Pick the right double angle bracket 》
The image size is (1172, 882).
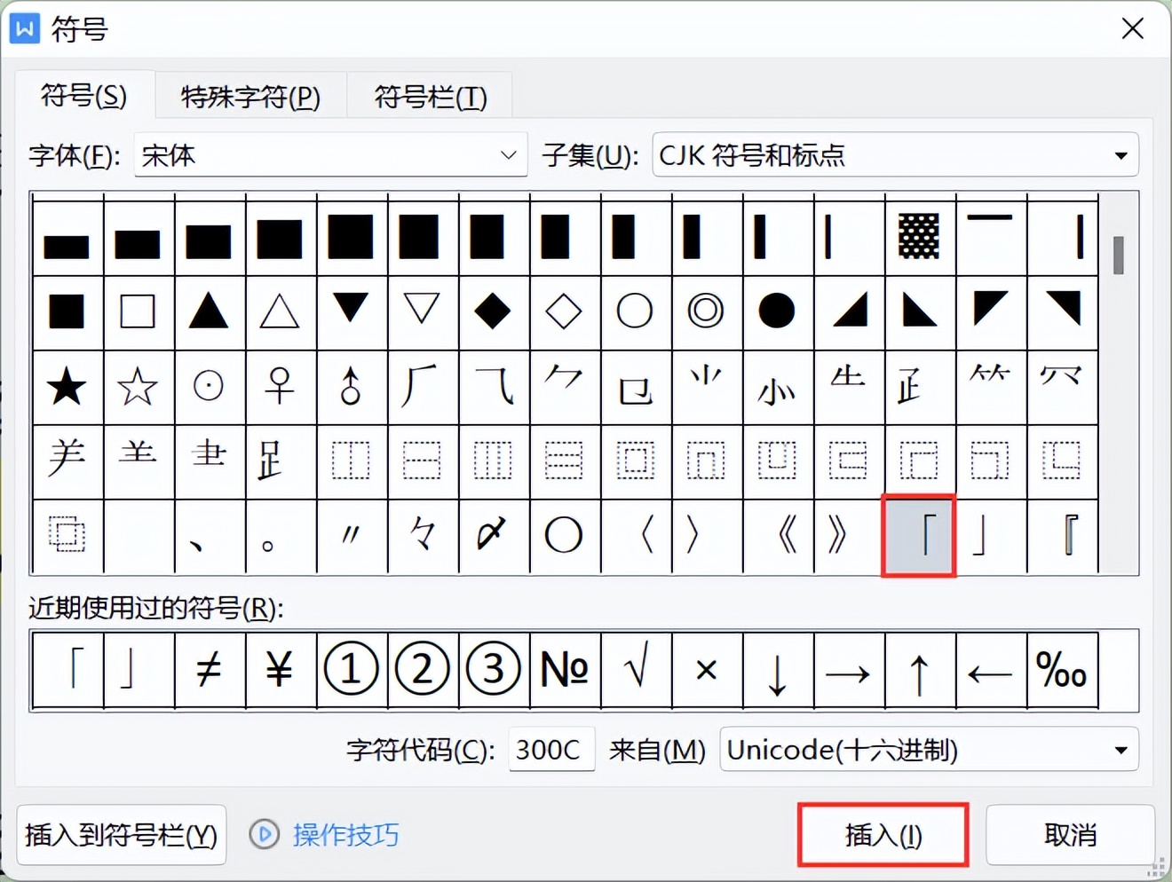(848, 536)
